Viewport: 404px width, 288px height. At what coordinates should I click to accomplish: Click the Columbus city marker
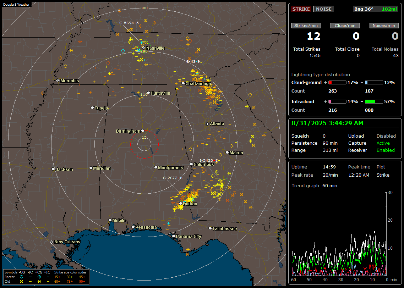click(x=191, y=164)
